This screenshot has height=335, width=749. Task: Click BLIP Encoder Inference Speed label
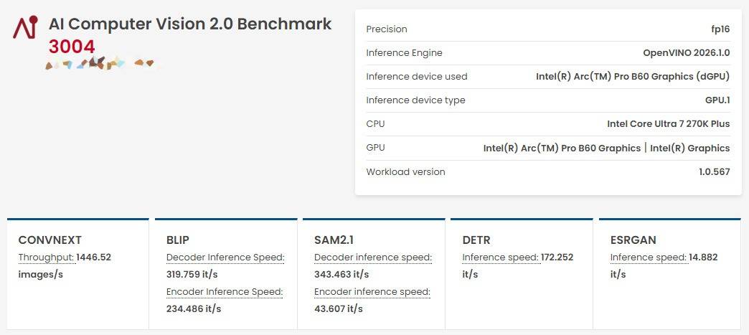click(225, 291)
